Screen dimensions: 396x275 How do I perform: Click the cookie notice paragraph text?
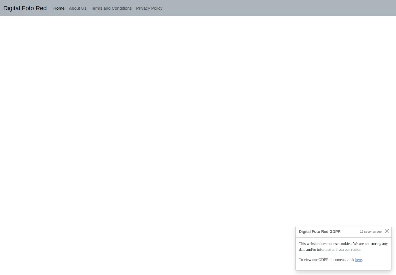click(x=343, y=247)
